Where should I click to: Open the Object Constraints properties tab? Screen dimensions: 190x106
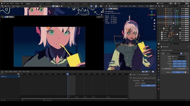159,80
